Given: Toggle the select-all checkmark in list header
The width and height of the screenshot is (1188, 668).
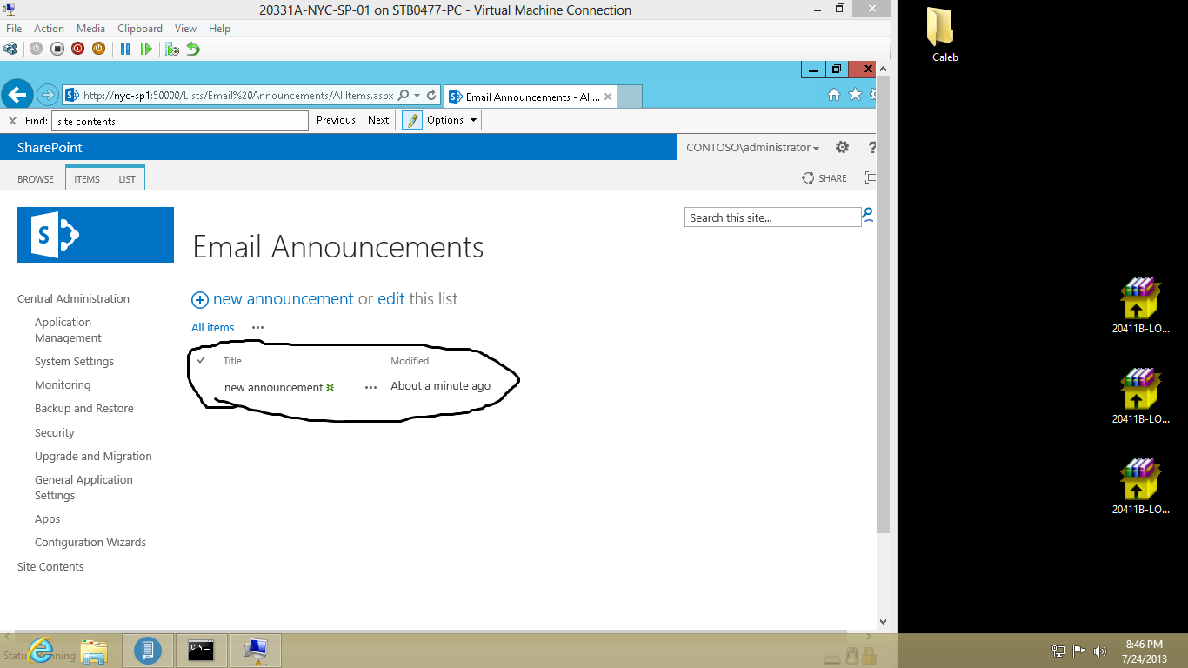Looking at the screenshot, I should coord(201,360).
